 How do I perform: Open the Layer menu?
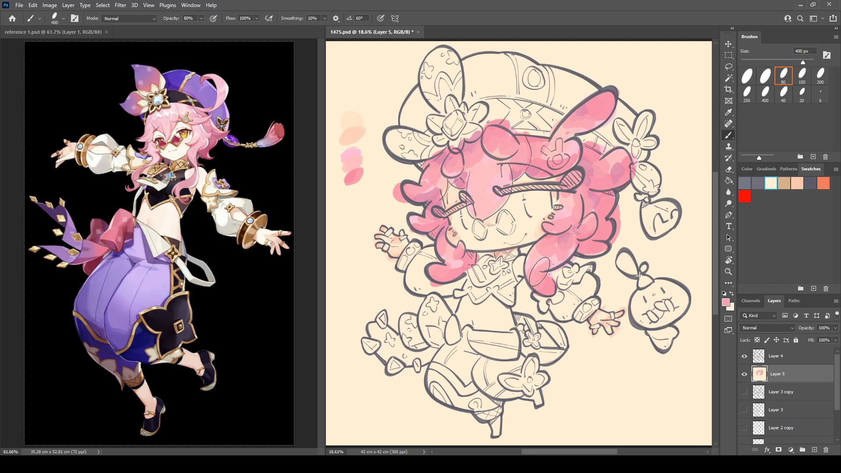click(68, 5)
